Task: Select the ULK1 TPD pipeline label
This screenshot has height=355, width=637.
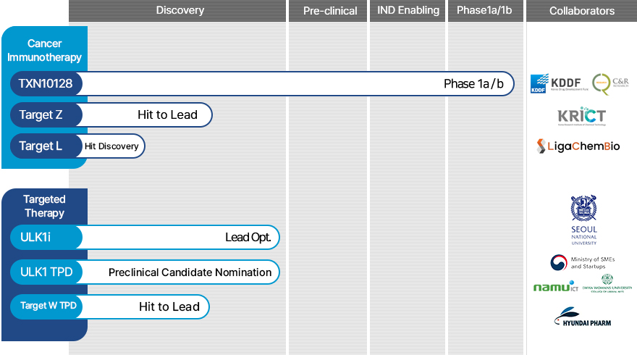Action: 46,272
